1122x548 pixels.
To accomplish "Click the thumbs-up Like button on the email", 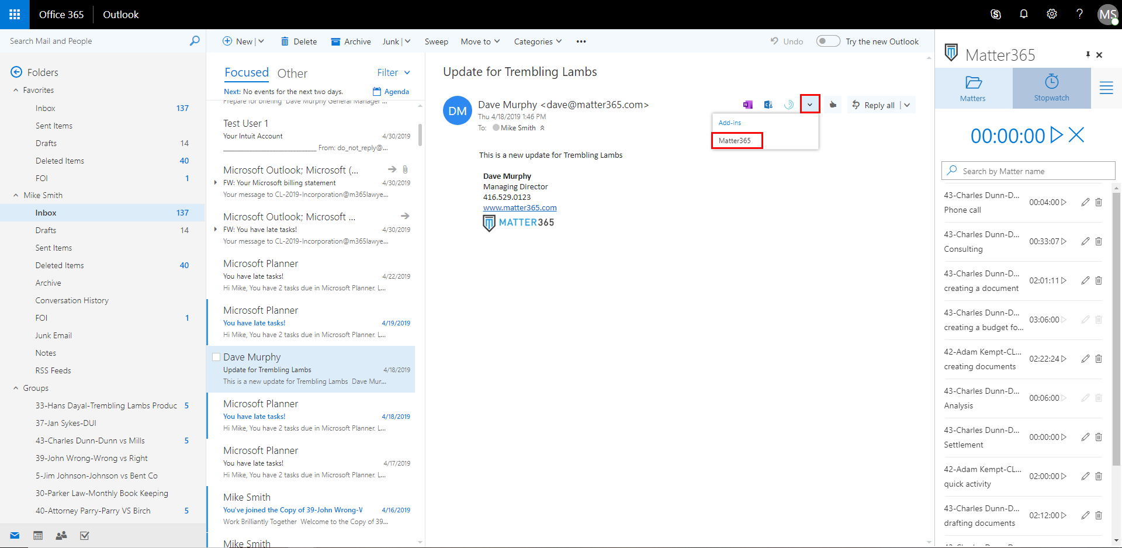I will [833, 105].
